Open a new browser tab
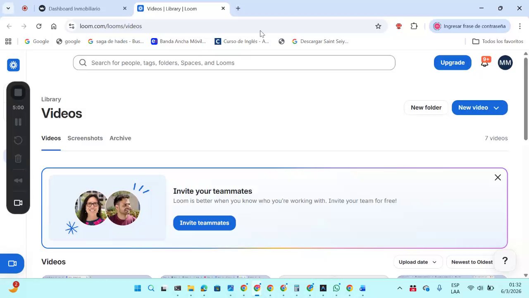Screen dimensions: 529x298 click(238, 8)
